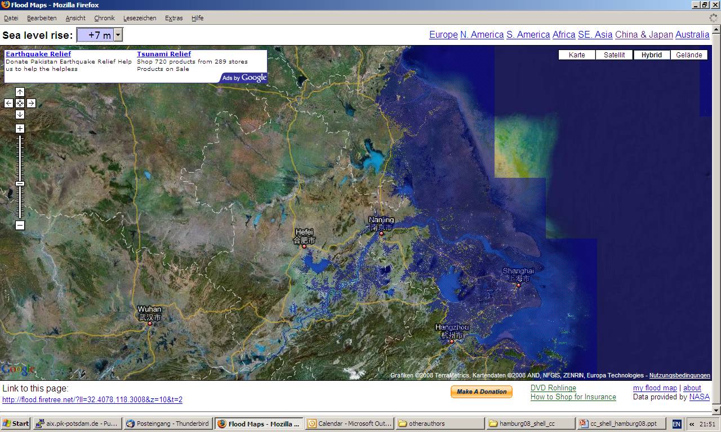Viewport: 721px width, 432px height.
Task: Open the Chronik menu
Action: coord(104,18)
